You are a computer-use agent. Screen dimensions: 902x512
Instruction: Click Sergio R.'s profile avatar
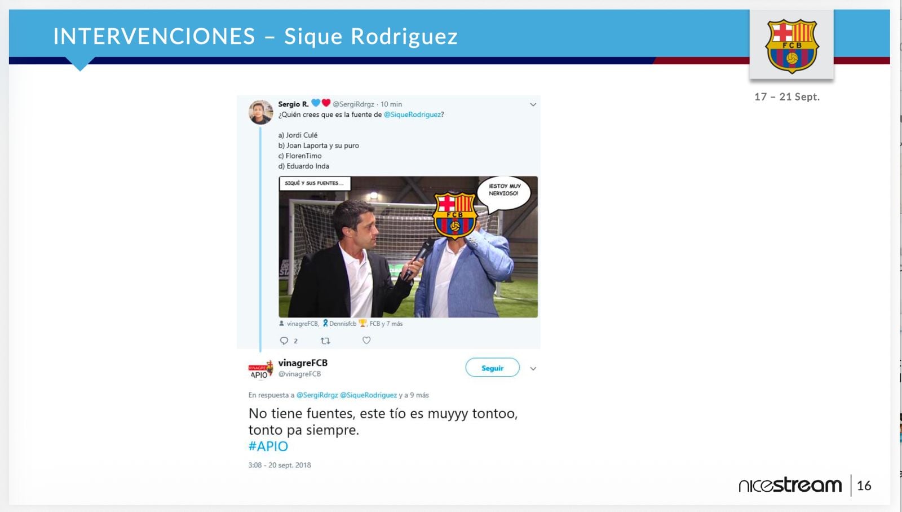260,112
